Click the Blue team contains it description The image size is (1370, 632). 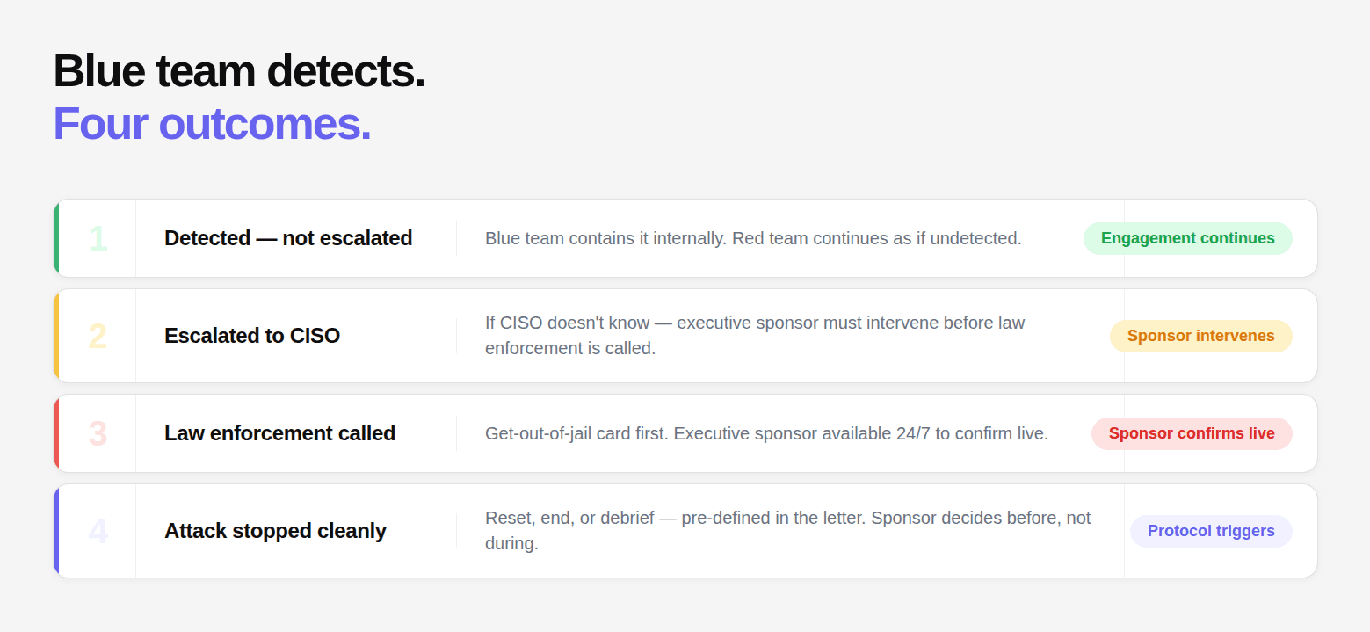pos(753,239)
